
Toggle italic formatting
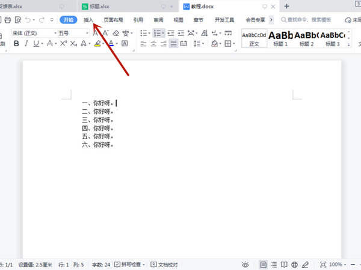26,43
